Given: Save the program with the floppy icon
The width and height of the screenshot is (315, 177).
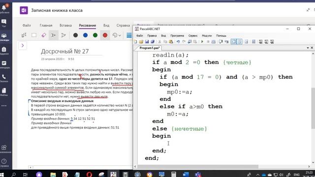Looking at the screenshot, I should coord(147,41).
